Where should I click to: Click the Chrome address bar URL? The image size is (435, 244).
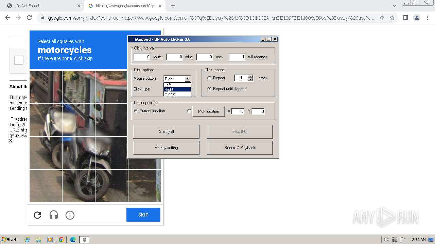point(211,18)
